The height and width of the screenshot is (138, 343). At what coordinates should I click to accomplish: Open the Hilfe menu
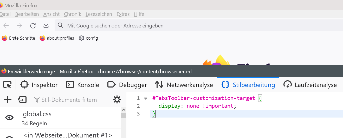139,14
